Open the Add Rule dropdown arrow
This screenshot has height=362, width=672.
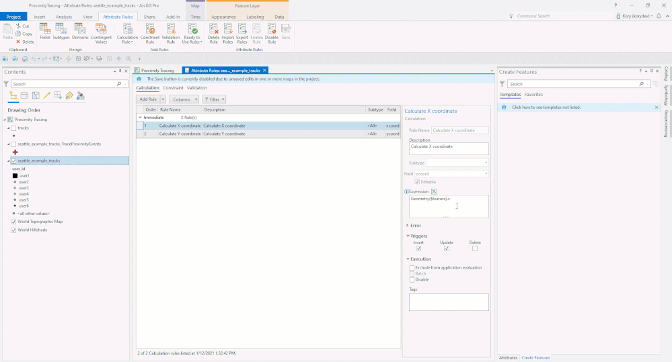163,99
